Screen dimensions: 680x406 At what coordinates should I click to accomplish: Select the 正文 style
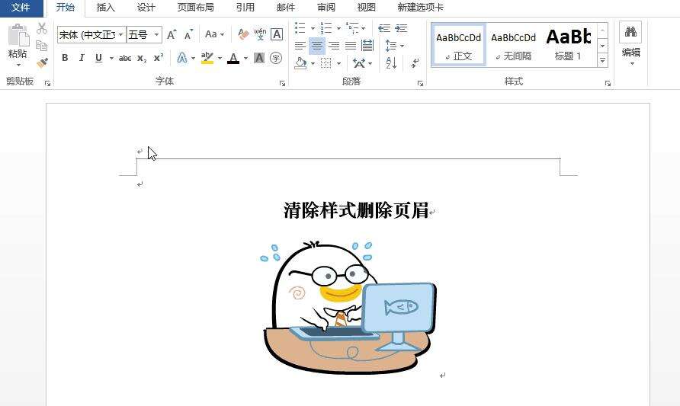(459, 45)
